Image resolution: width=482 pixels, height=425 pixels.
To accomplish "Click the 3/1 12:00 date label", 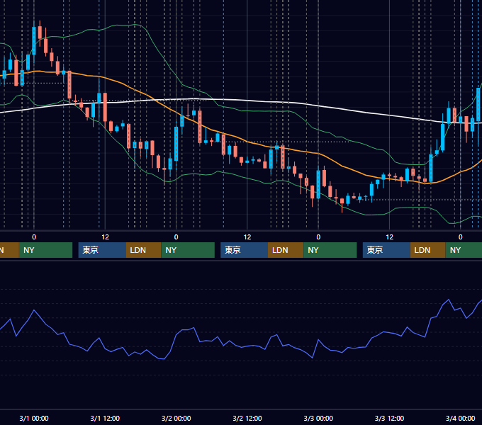I will click(105, 418).
